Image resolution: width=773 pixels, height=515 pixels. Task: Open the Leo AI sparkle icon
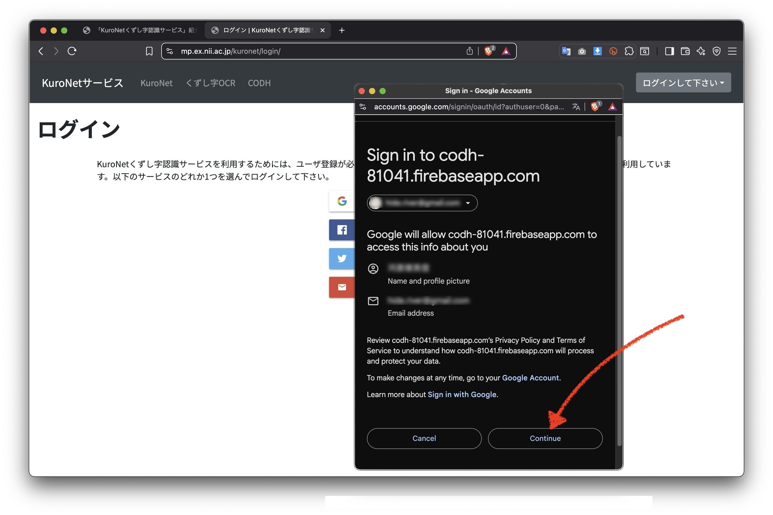701,51
